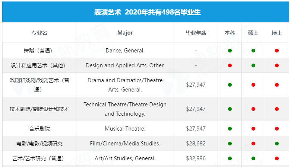Viewport: 291px width, 167px height.
Task: Click the red 博士 dot for Drama and Dramatics
Action: tap(277, 85)
